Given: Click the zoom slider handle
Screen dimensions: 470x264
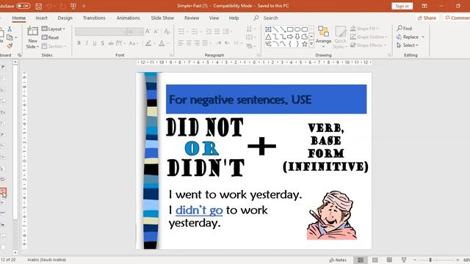Looking at the screenshot, I should coord(430,260).
